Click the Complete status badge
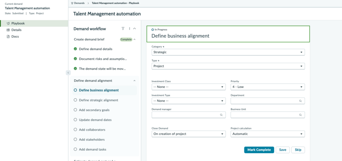This screenshot has height=161, width=342. coord(126,39)
